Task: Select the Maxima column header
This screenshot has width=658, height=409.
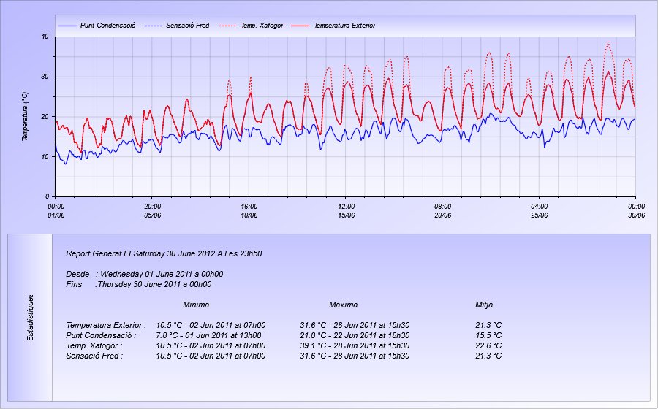Action: point(343,305)
